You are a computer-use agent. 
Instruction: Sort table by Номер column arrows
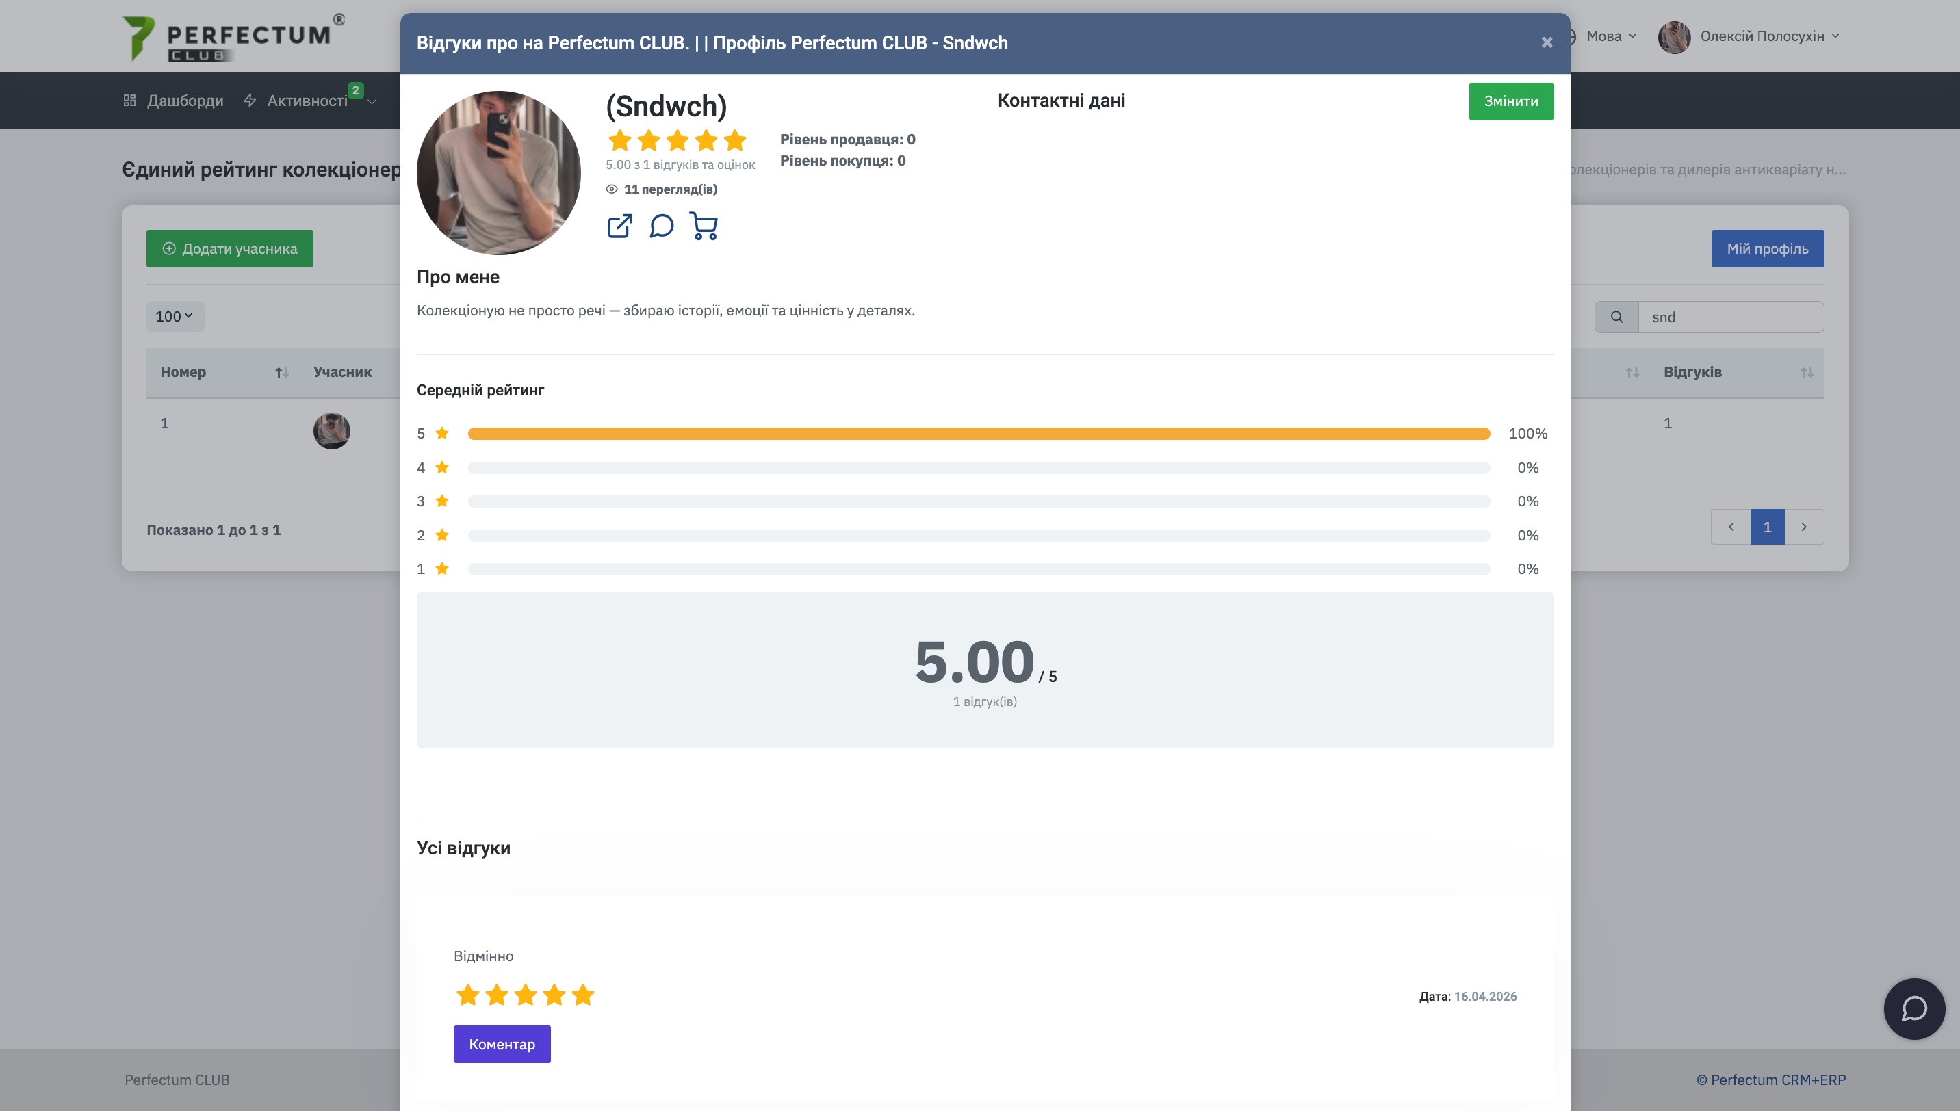click(282, 372)
